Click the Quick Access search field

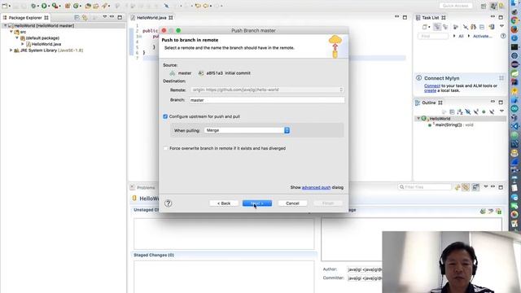(x=455, y=6)
